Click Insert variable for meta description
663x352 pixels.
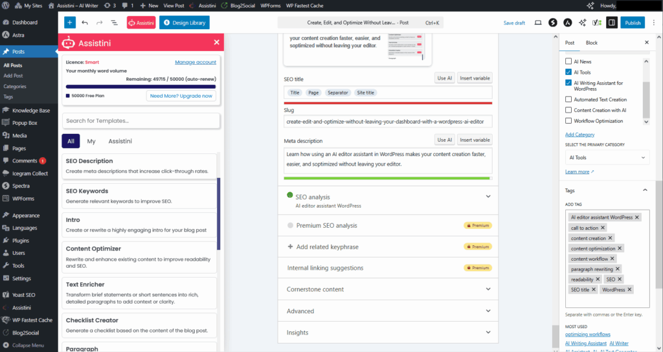pyautogui.click(x=475, y=140)
